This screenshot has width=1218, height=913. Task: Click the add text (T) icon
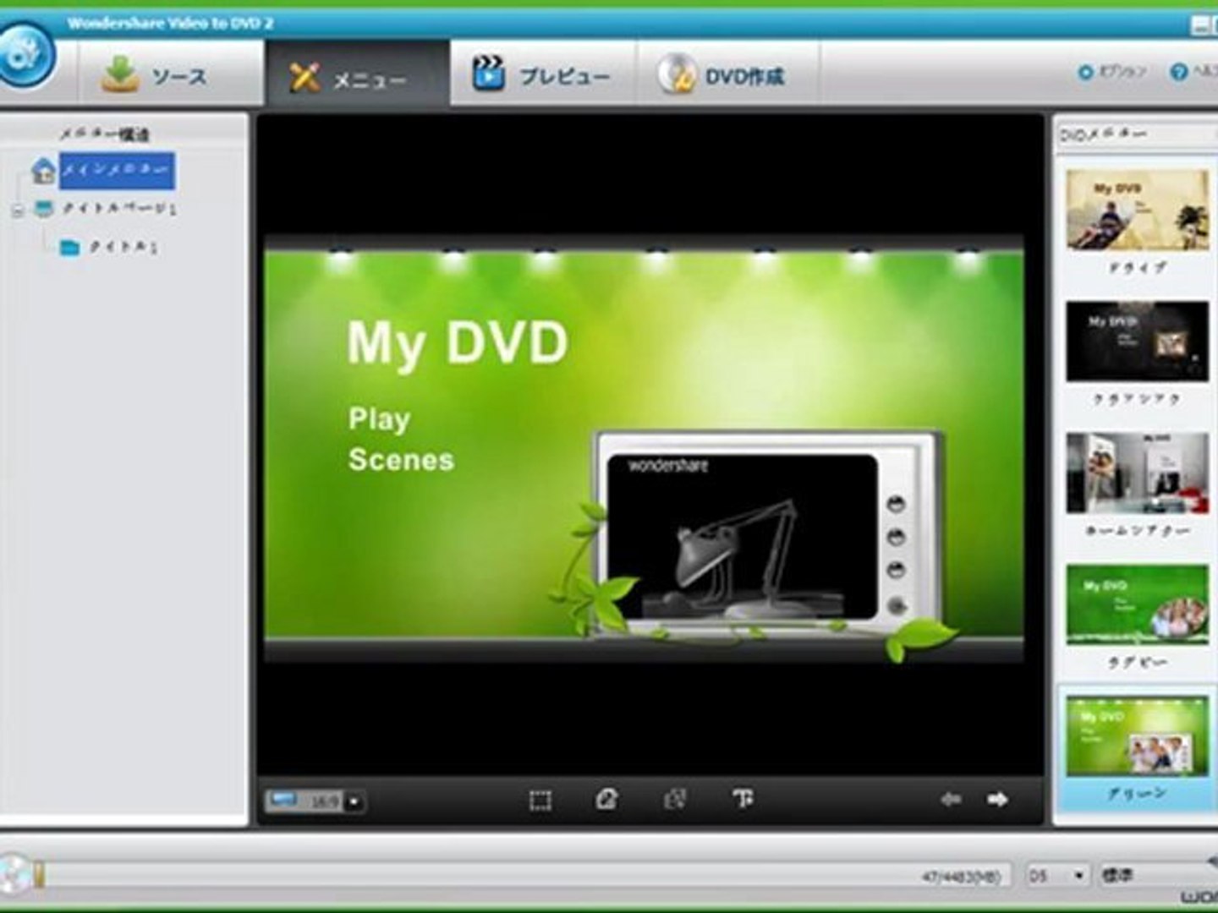point(743,799)
